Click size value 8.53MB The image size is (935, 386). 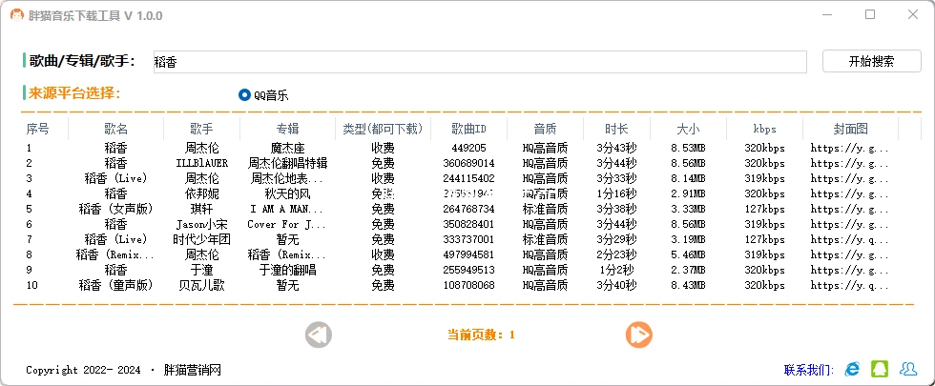[688, 148]
